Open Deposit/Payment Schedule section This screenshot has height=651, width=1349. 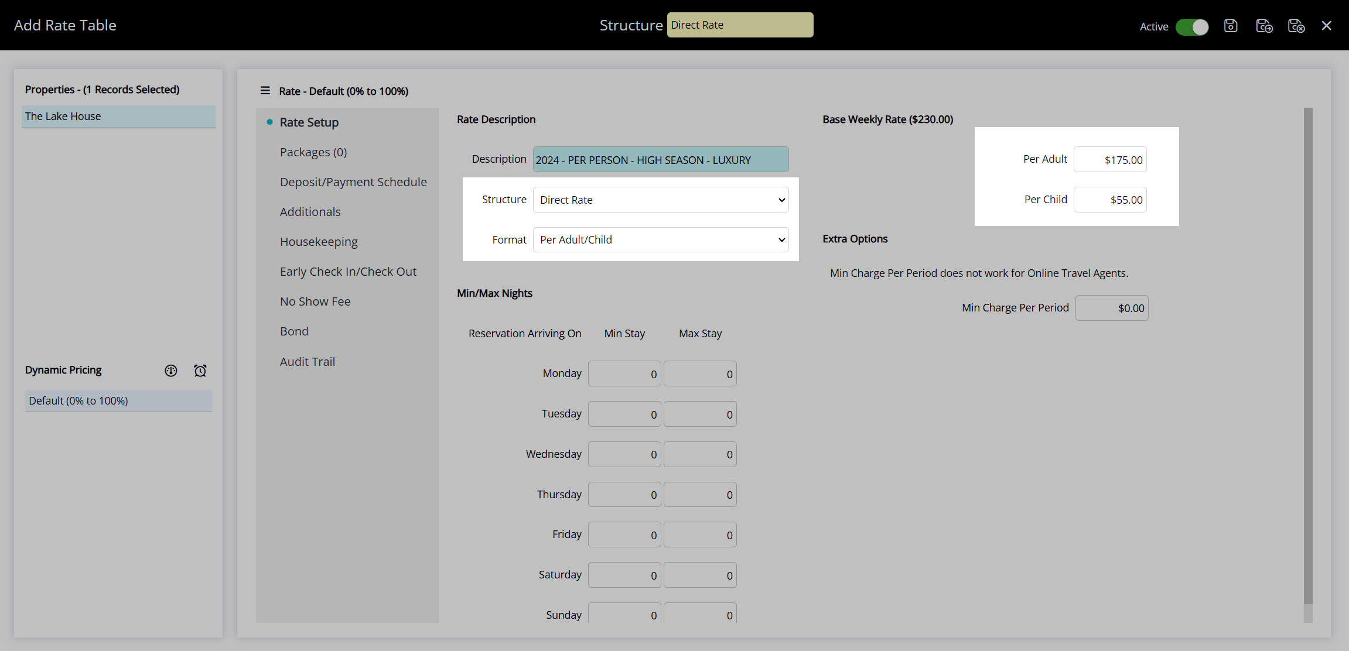pos(353,182)
